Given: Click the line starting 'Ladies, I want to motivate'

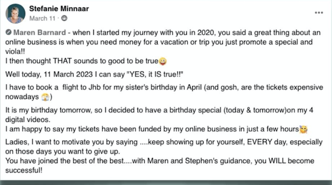Looking at the screenshot, I should (164, 142).
